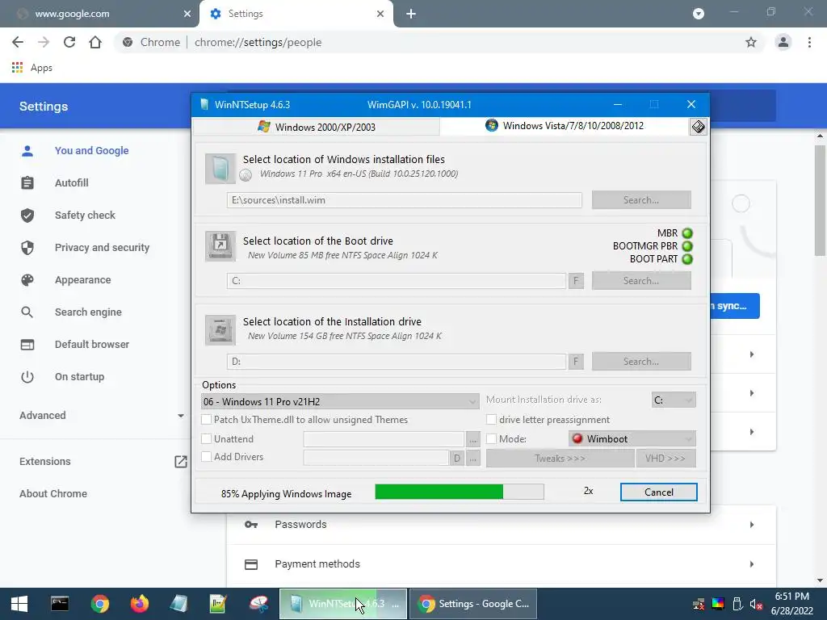Open the external link icon beside Extensions
Screen dimensions: 827x620
pos(180,462)
